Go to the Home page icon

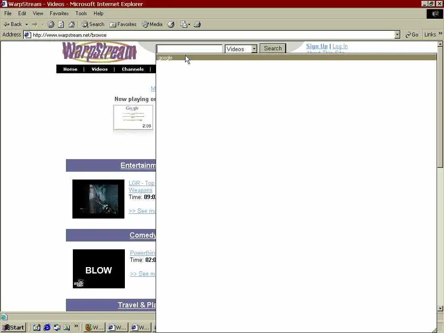pos(72,24)
